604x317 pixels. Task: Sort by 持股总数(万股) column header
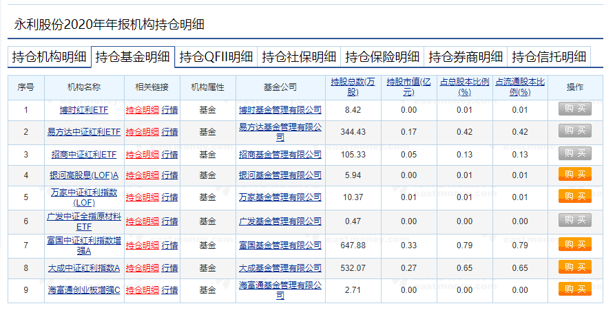(353, 87)
